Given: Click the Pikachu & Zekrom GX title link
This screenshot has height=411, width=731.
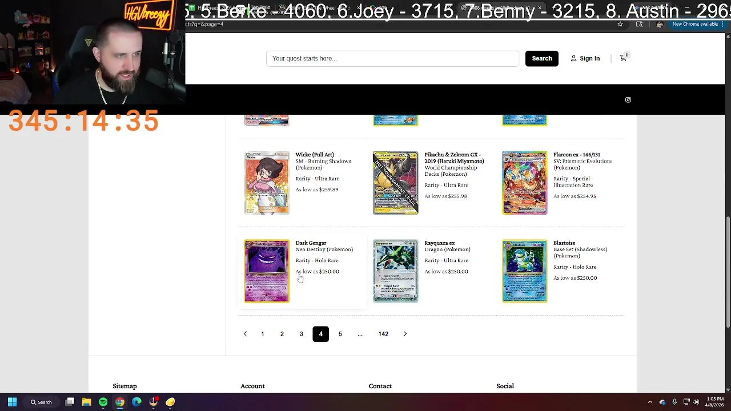Looking at the screenshot, I should pos(454,158).
